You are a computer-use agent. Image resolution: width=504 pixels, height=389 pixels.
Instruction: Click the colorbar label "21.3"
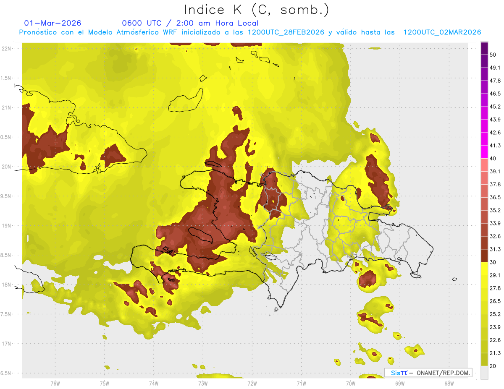495,353
